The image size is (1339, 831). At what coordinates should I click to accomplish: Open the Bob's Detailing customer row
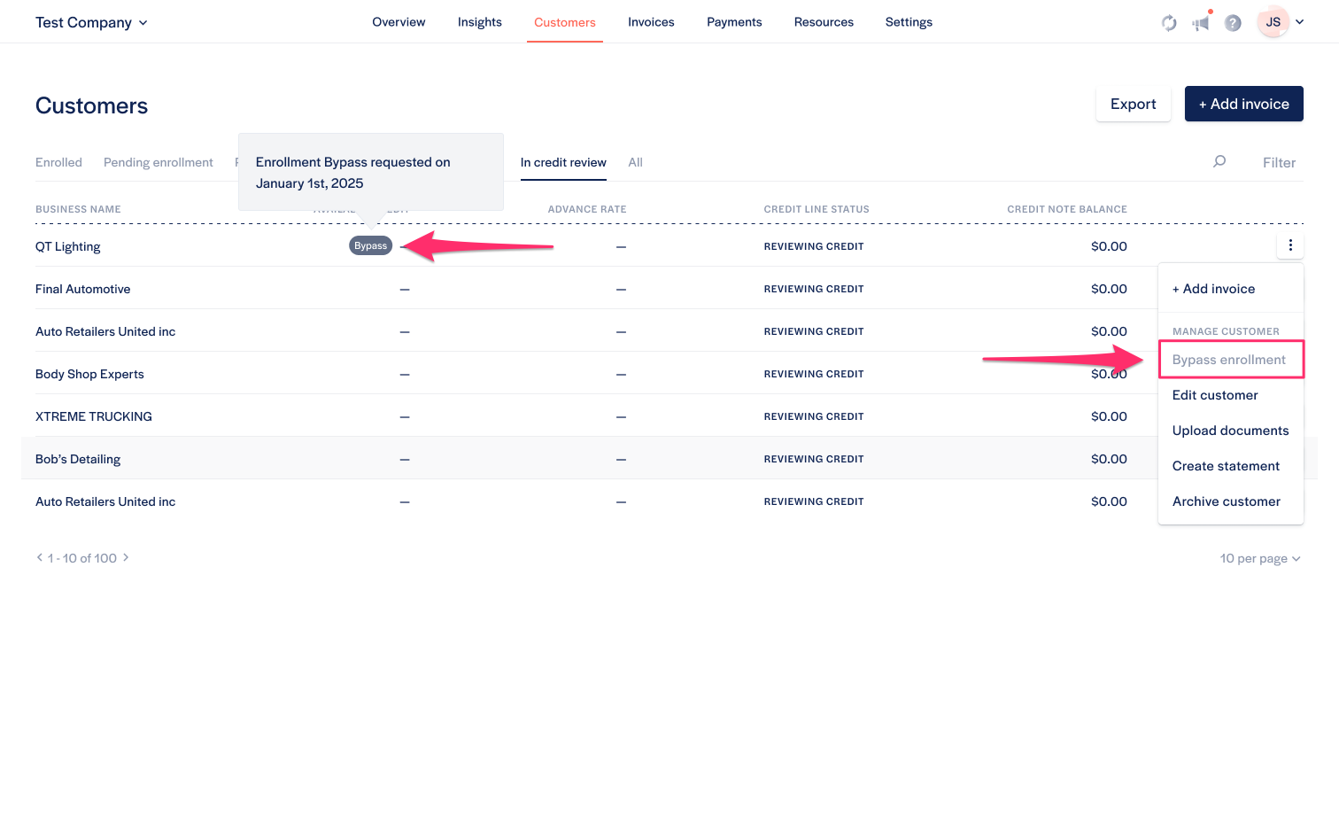pos(78,459)
